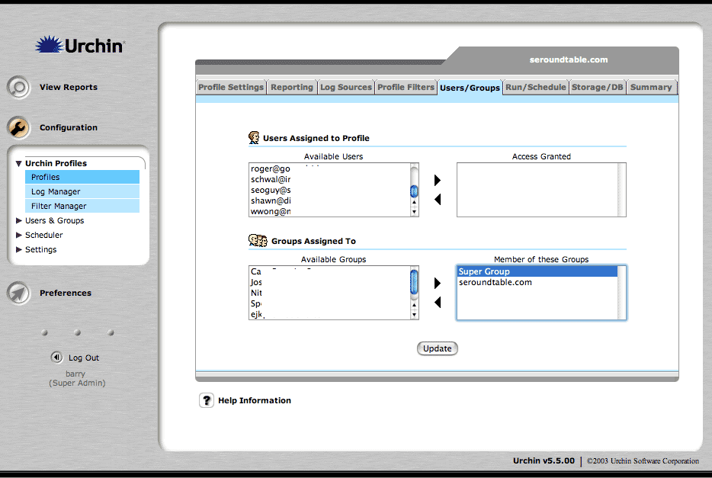Select the Users/Groups tab
Image resolution: width=712 pixels, height=478 pixels.
point(470,88)
